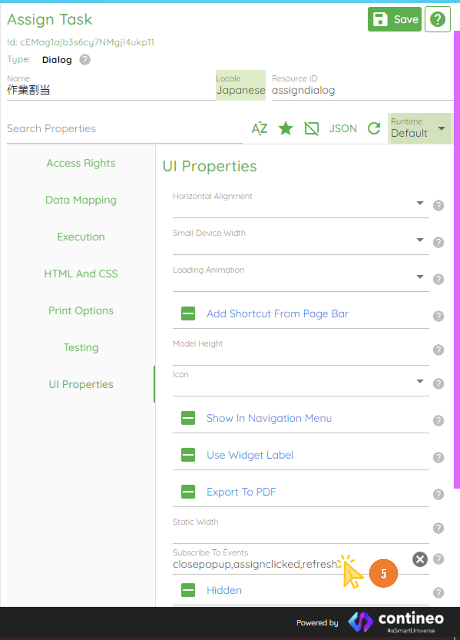The image size is (460, 640).
Task: Open help for Horizontal Alignment property
Action: click(x=438, y=206)
